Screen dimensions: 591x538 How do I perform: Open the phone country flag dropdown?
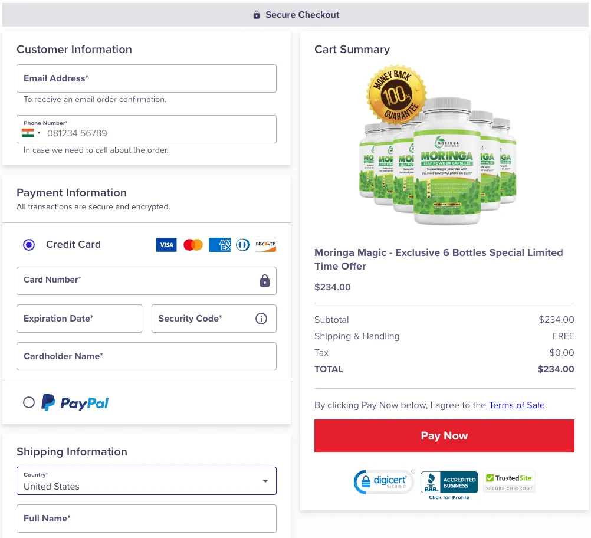[x=31, y=133]
